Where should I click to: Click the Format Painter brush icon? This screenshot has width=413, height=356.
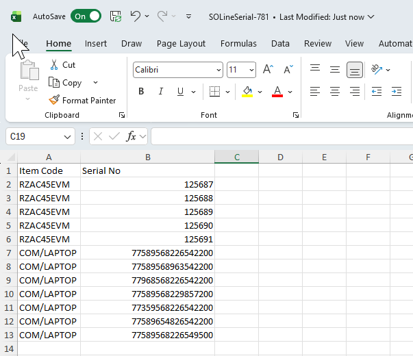[54, 100]
